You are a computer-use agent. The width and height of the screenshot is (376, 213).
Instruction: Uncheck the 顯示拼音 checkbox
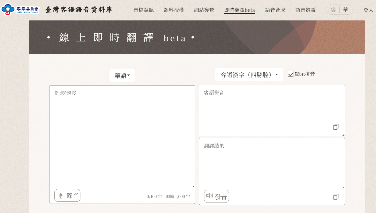pyautogui.click(x=290, y=74)
